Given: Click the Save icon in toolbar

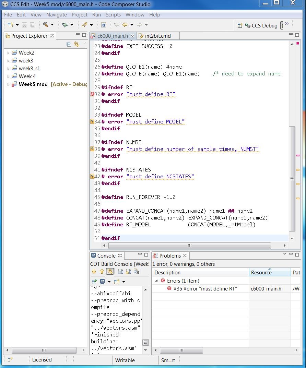Looking at the screenshot, I should tap(24, 25).
